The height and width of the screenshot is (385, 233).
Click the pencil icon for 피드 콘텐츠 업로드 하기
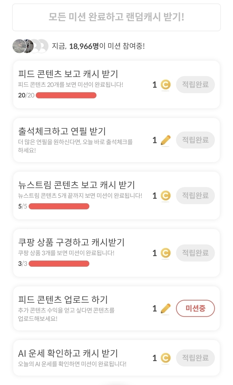tap(166, 308)
